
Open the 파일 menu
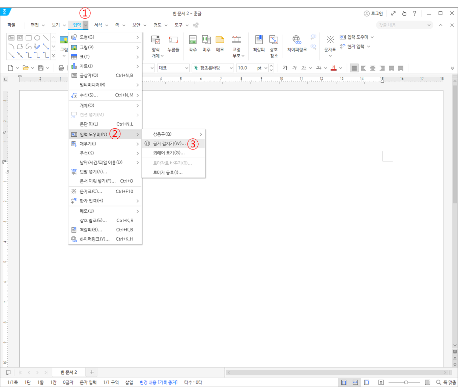point(11,25)
